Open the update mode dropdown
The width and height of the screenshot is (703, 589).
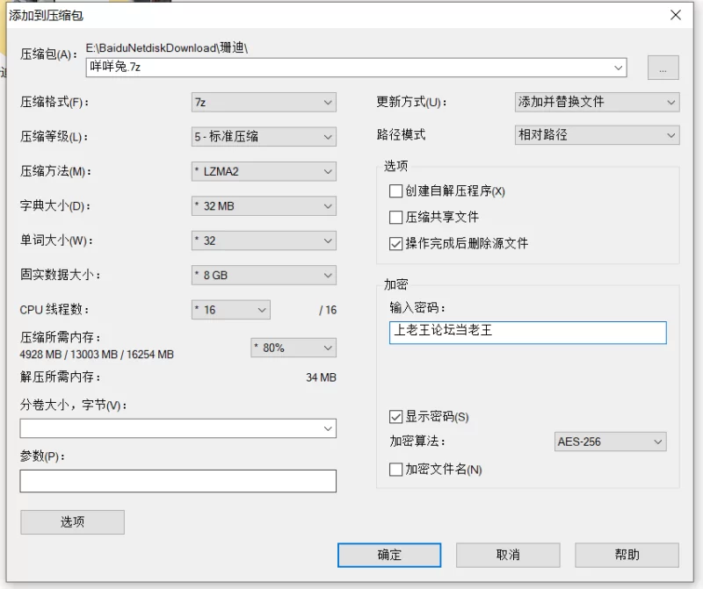[x=598, y=102]
